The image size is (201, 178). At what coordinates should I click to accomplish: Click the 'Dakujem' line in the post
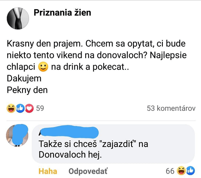coord(24,78)
